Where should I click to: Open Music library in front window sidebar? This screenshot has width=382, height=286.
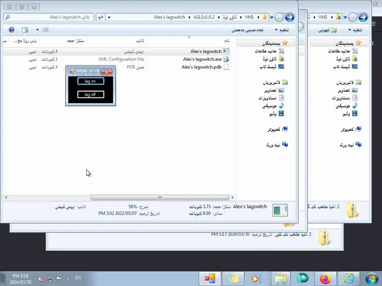coord(273,106)
